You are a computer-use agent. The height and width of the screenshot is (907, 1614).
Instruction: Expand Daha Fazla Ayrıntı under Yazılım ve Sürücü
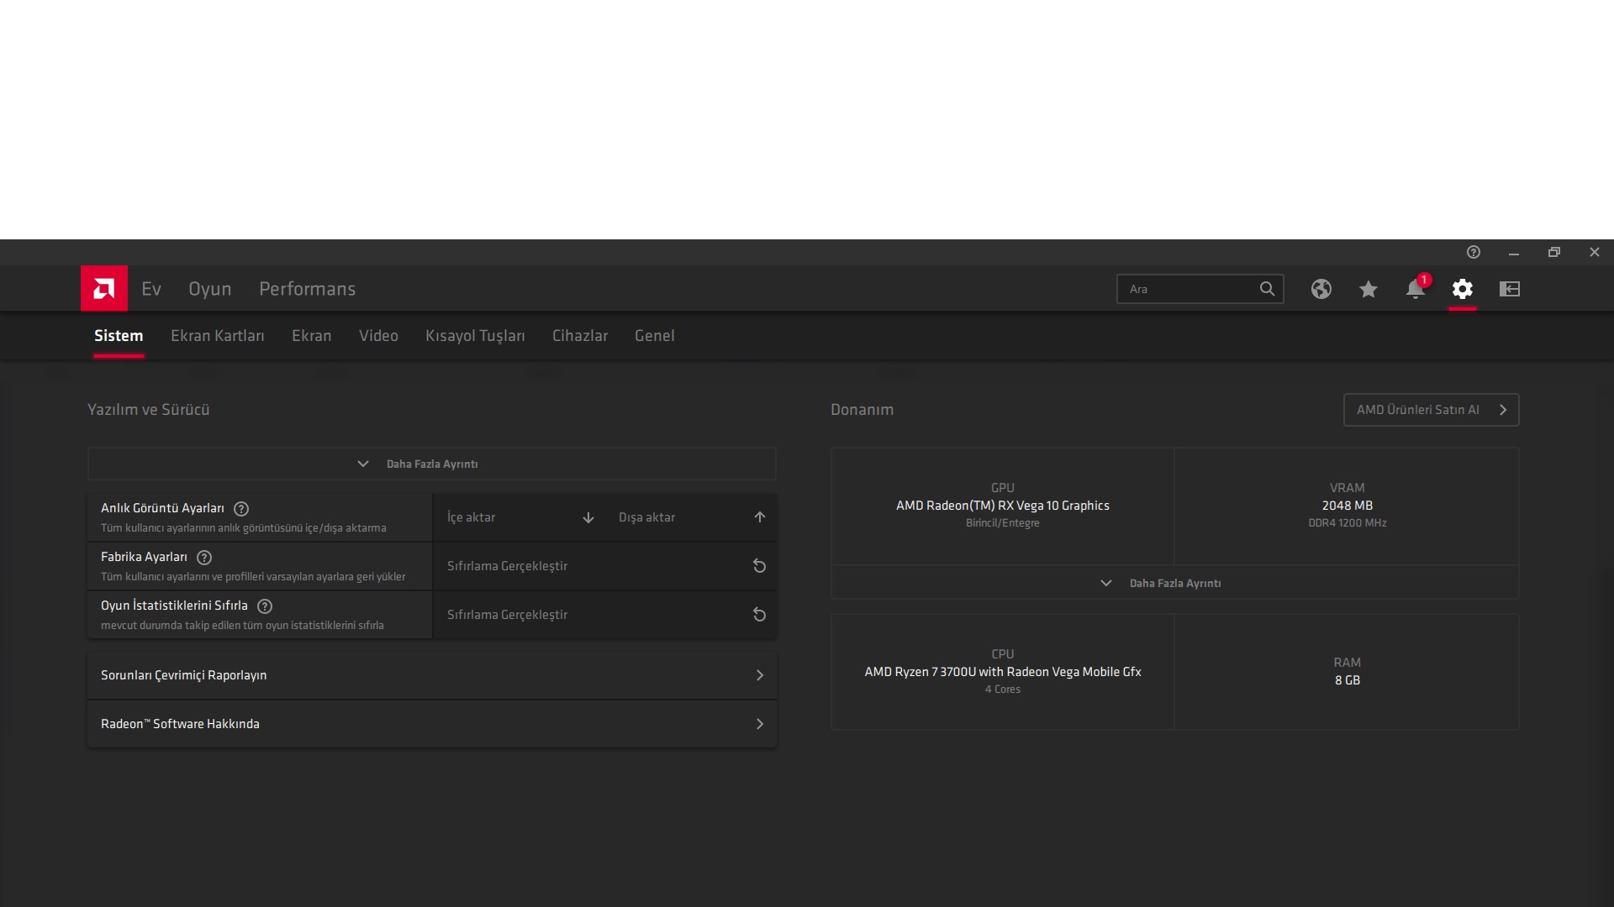click(432, 464)
